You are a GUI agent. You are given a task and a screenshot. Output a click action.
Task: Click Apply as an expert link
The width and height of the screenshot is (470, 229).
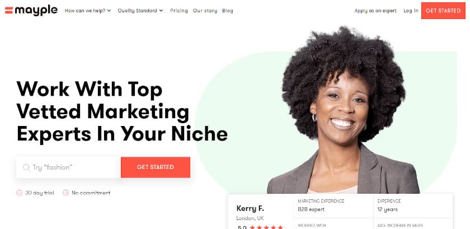(x=375, y=11)
